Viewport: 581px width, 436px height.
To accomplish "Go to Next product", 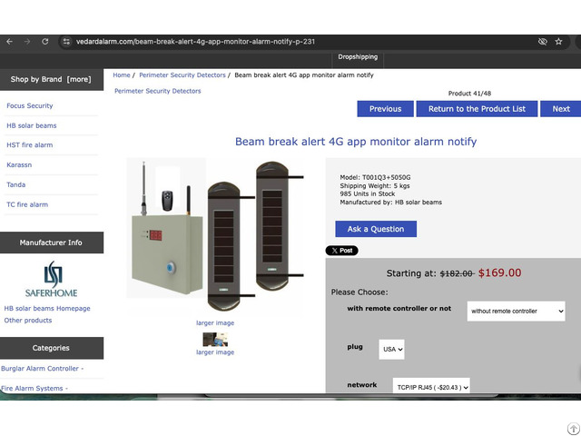I will click(x=561, y=109).
